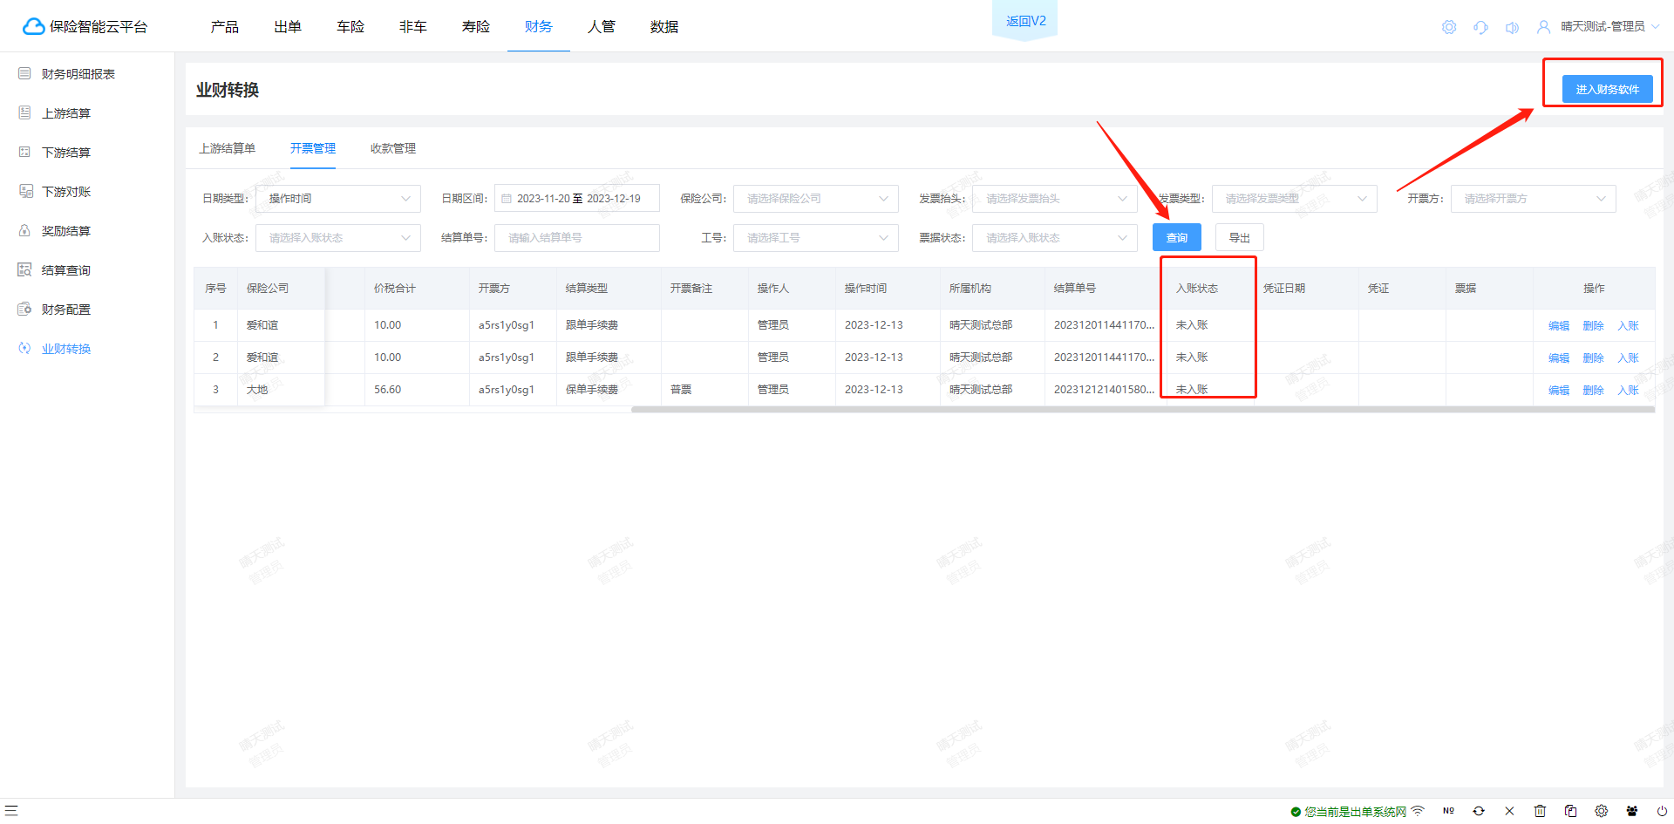This screenshot has height=824, width=1674.
Task: Click the 结算单号 input field
Action: 577,238
